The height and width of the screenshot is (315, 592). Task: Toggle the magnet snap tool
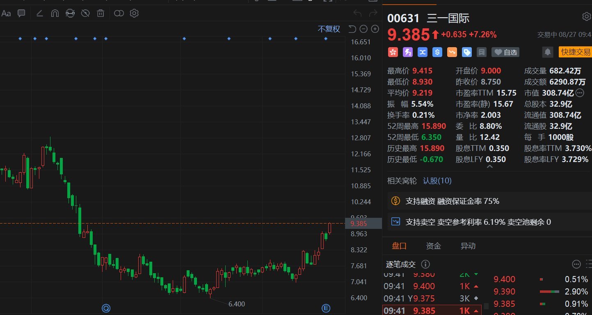pos(55,14)
